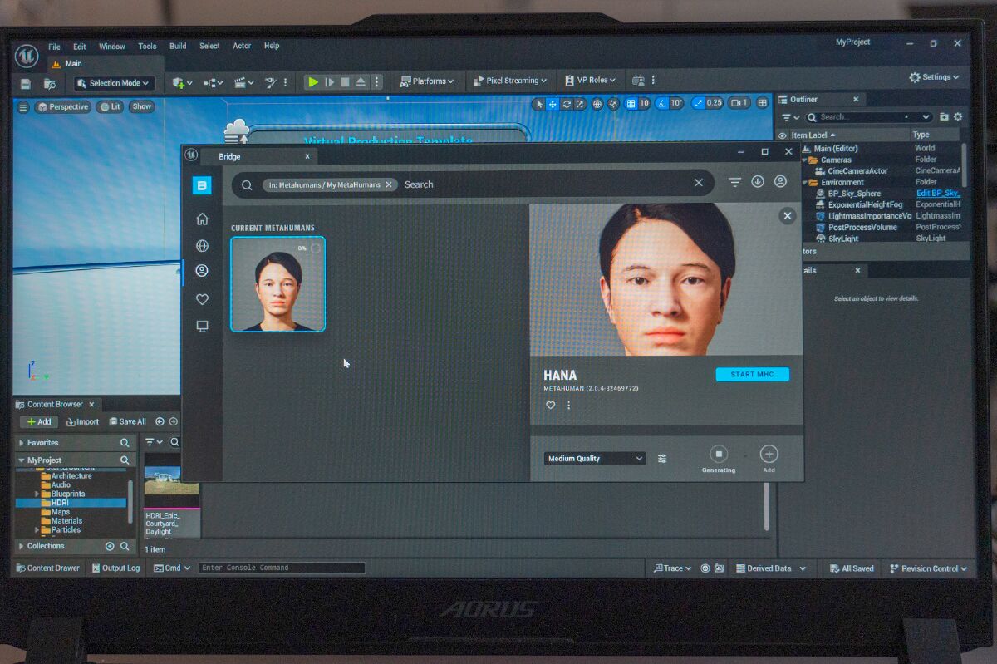Screen dimensions: 997x664
Task: Click the Stop simulation button
Action: click(x=345, y=81)
